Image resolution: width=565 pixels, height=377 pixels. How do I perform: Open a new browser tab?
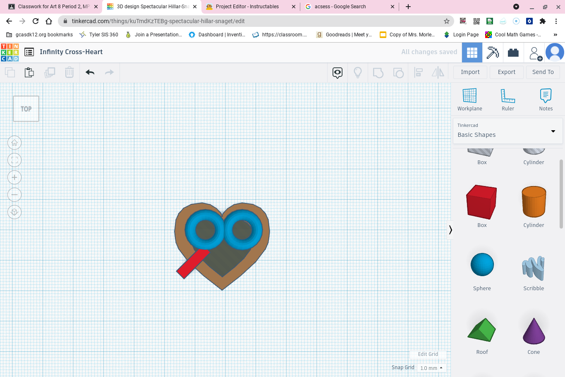click(408, 7)
